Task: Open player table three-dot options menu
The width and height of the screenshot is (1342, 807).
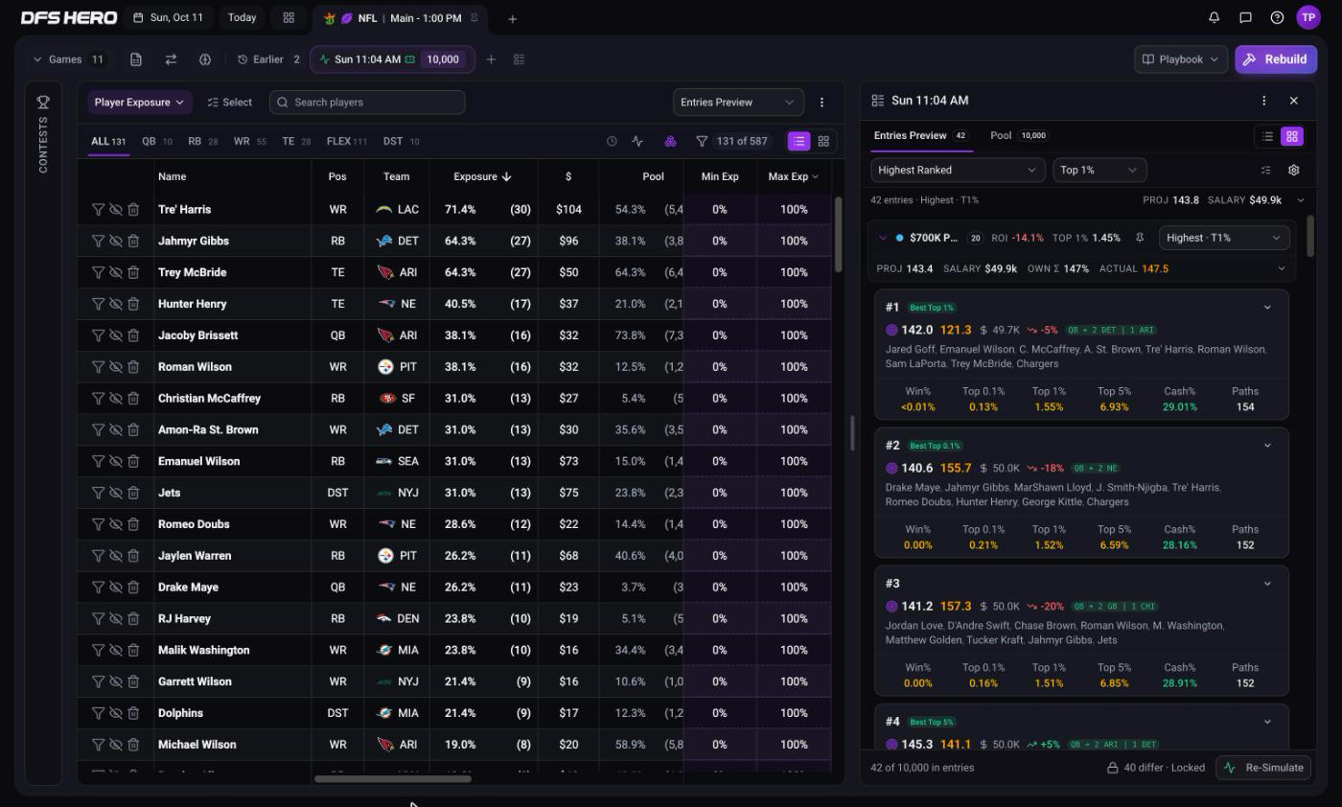Action: (x=821, y=102)
